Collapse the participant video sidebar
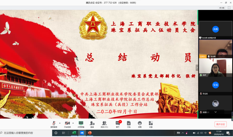233x137 pixels. click(197, 68)
